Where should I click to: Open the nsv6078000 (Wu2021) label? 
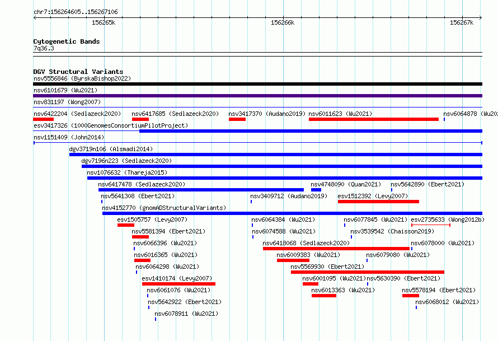click(x=443, y=243)
